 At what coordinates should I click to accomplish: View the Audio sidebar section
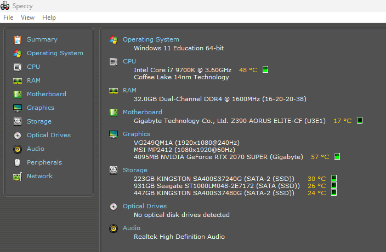[36, 149]
